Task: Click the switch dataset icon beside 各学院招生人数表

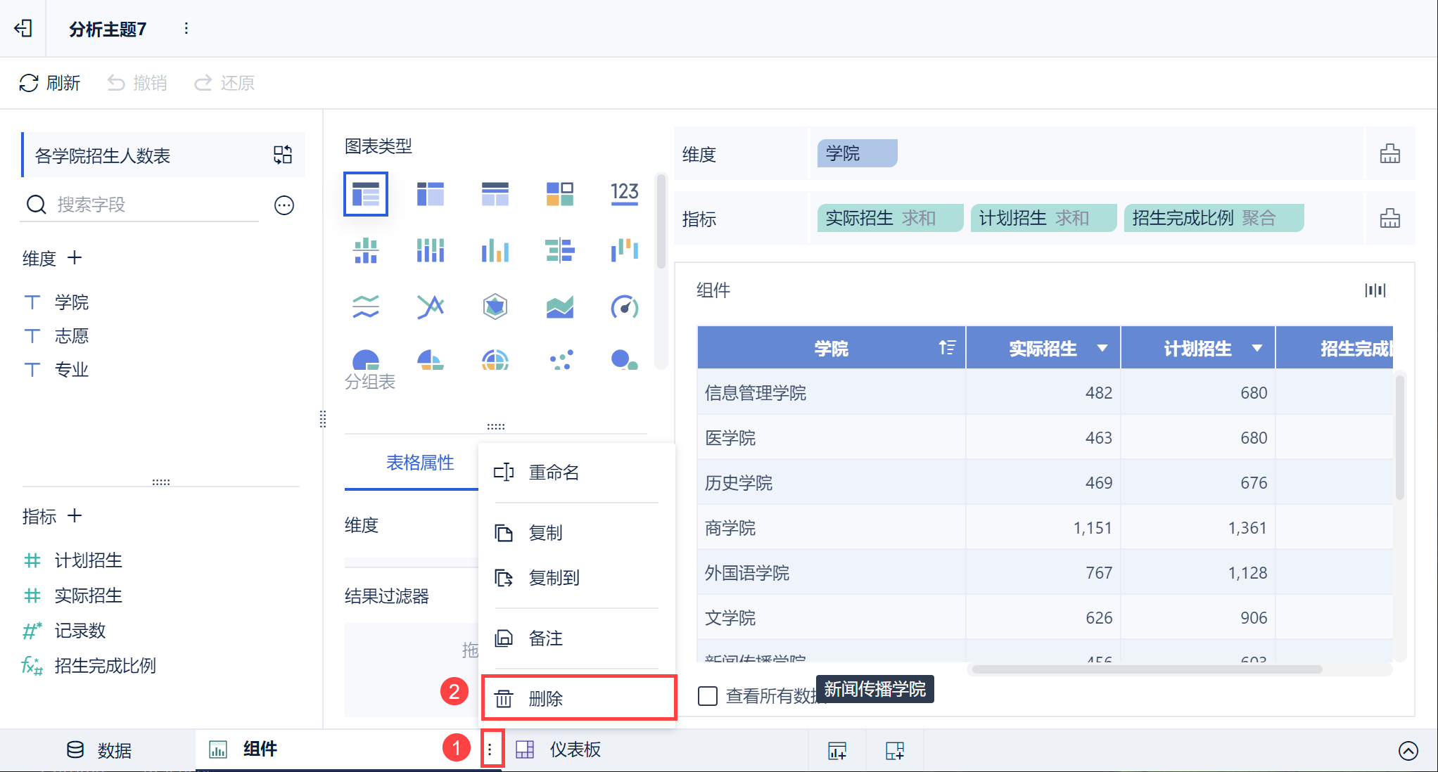Action: coord(283,155)
